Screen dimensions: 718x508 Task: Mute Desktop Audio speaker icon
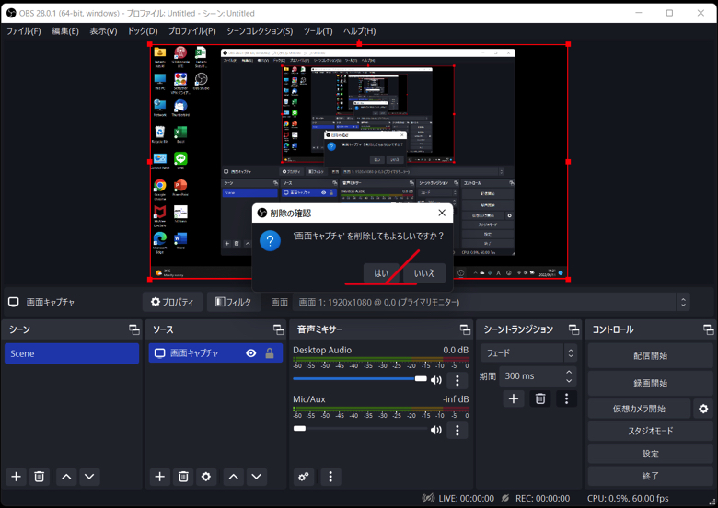coord(436,380)
